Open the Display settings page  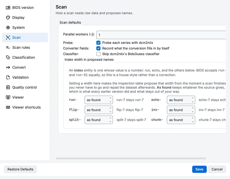click(x=25, y=17)
